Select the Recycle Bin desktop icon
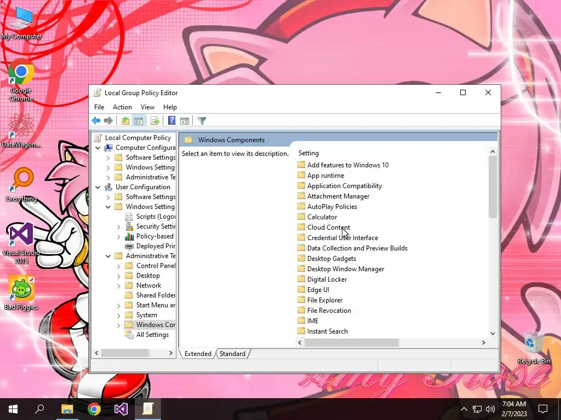The height and width of the screenshot is (420, 561). [534, 347]
